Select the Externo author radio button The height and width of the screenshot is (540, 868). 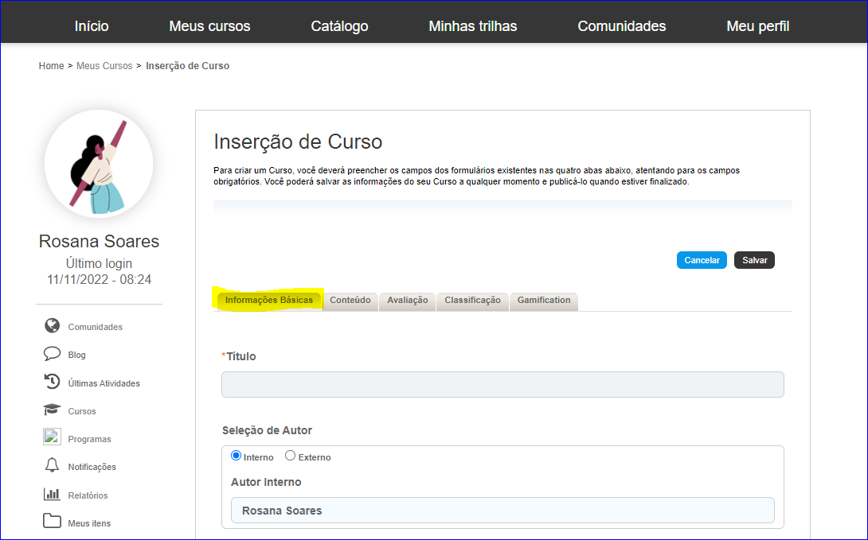click(x=290, y=456)
